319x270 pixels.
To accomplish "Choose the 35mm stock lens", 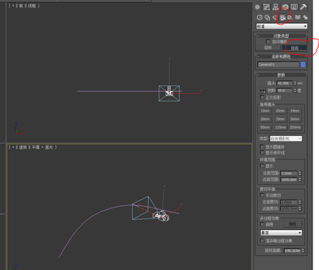I will click(x=280, y=119).
